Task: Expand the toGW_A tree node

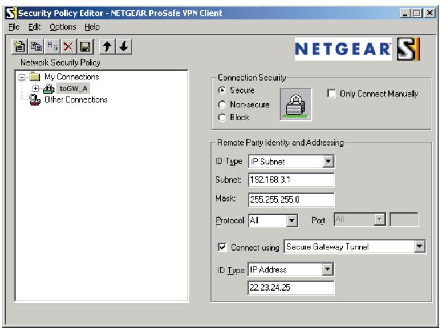Action: click(35, 88)
